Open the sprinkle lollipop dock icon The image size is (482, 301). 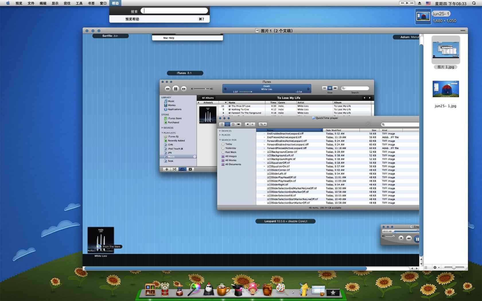tap(281, 289)
